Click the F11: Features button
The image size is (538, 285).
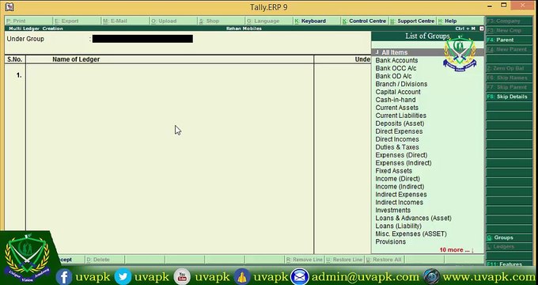coord(509,264)
